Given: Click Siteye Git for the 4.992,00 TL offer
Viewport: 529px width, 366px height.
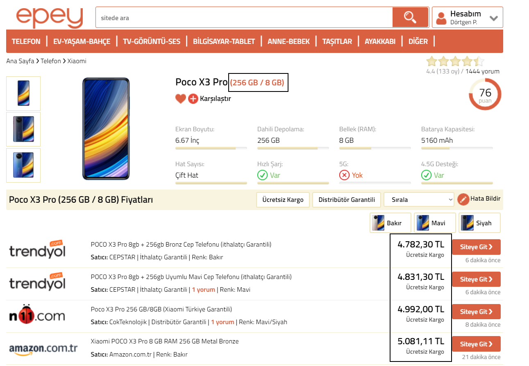Looking at the screenshot, I should pyautogui.click(x=476, y=312).
